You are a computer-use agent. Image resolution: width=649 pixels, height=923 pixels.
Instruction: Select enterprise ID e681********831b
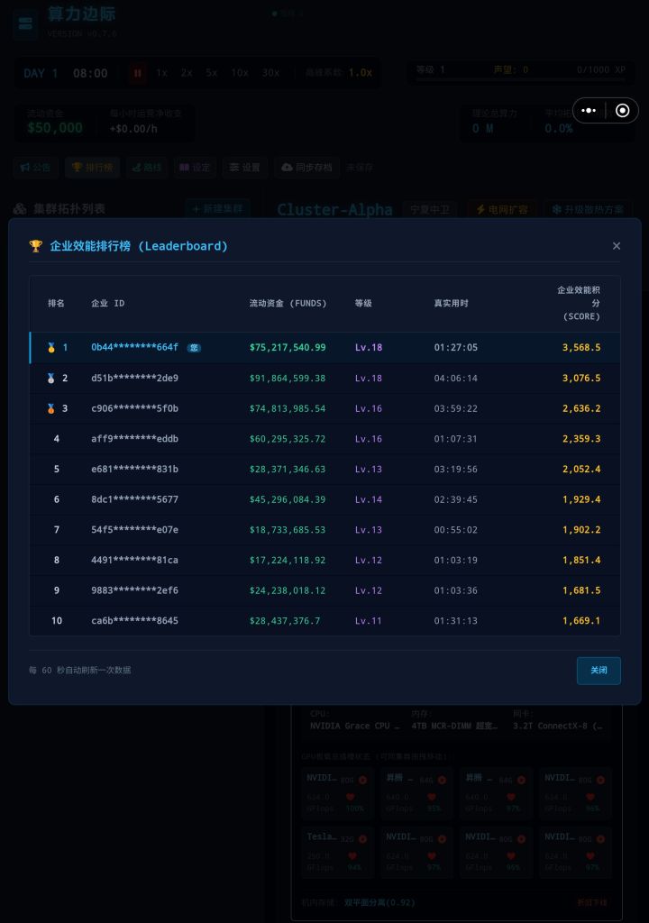coord(134,469)
